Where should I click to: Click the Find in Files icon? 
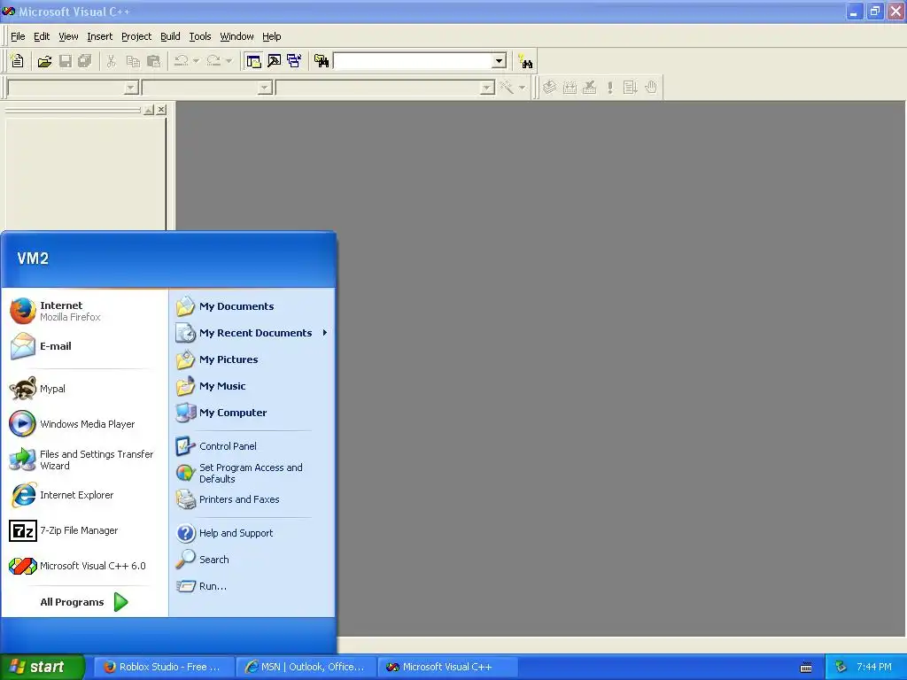click(x=322, y=61)
